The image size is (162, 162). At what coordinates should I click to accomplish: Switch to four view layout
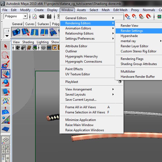point(6,149)
